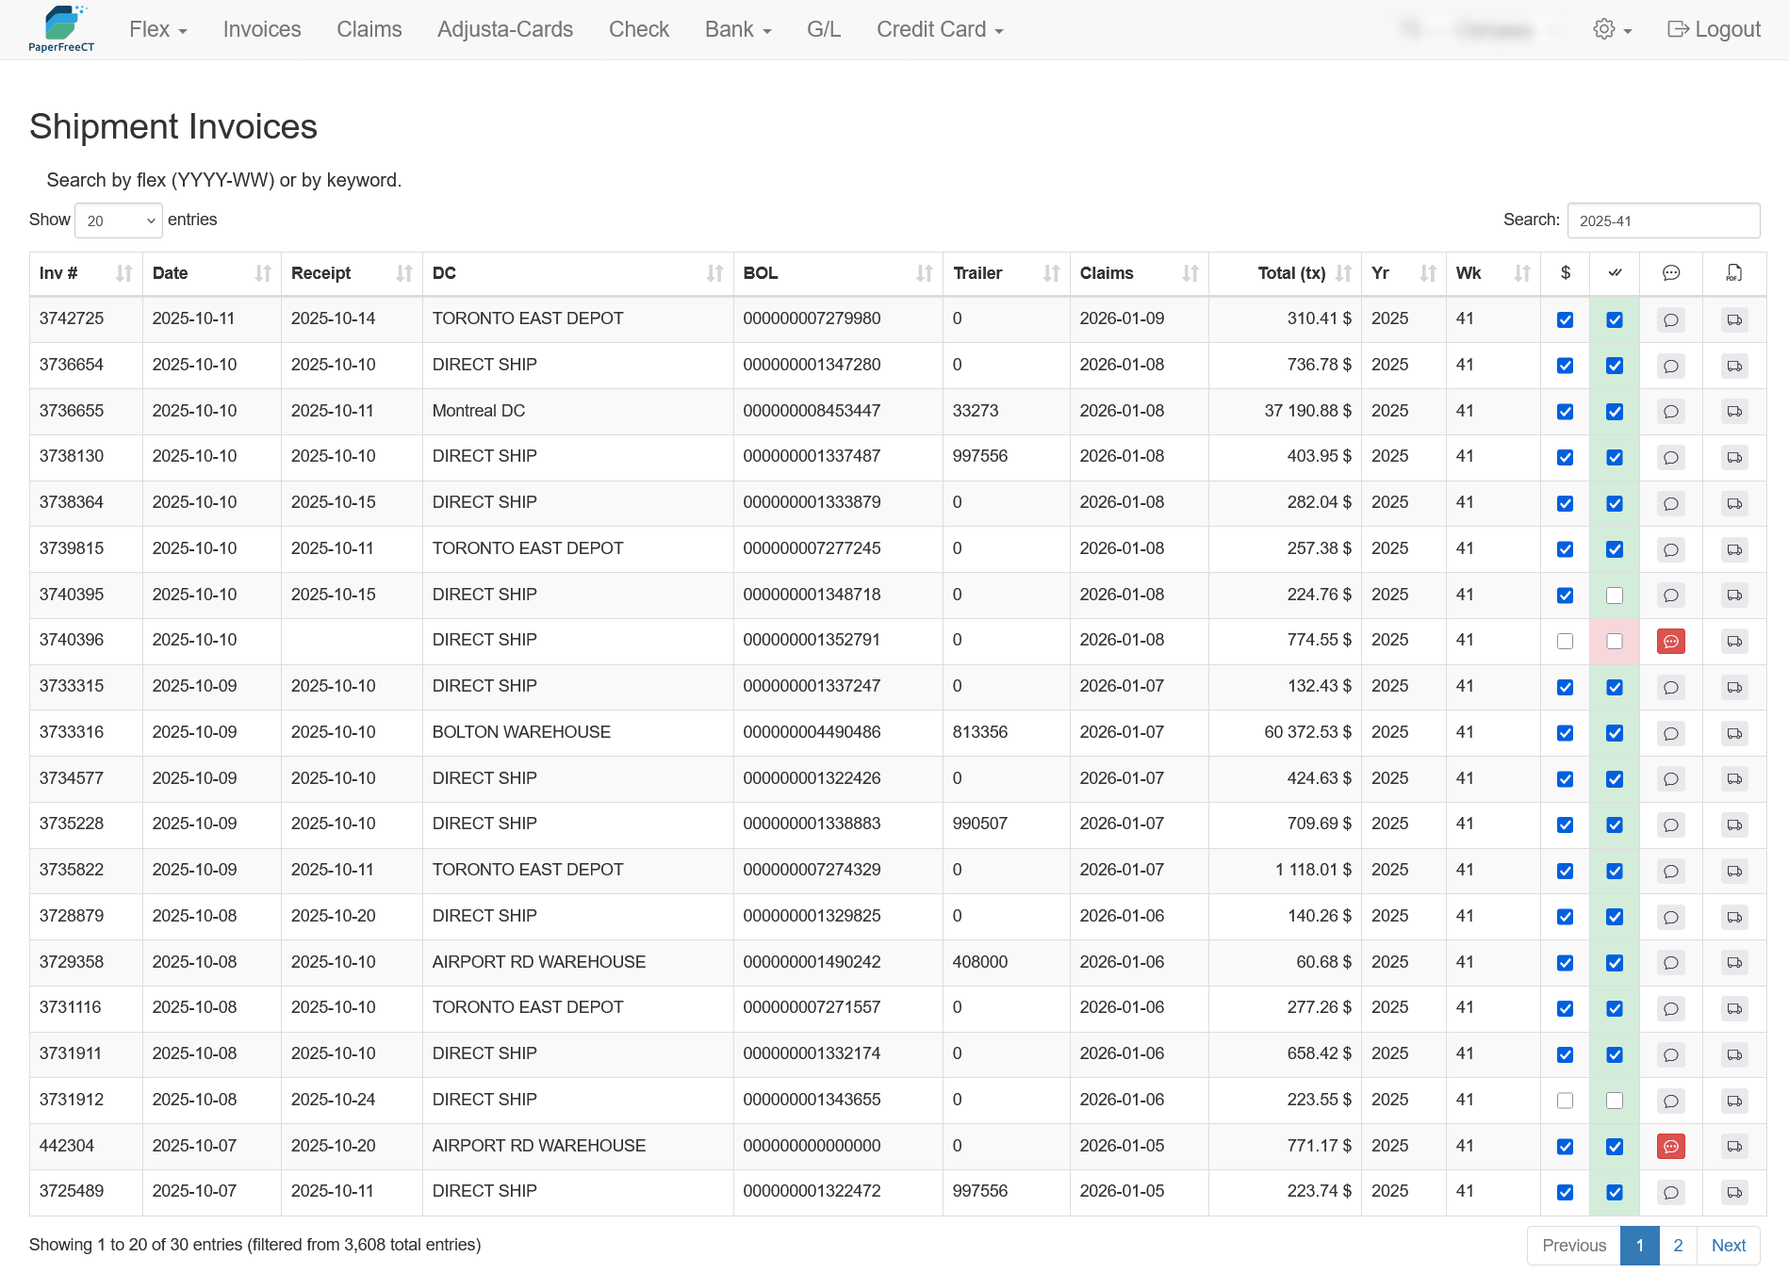Viewport: 1789px width, 1273px height.
Task: Click truck document icon for invoice 3725489
Action: [x=1734, y=1193]
